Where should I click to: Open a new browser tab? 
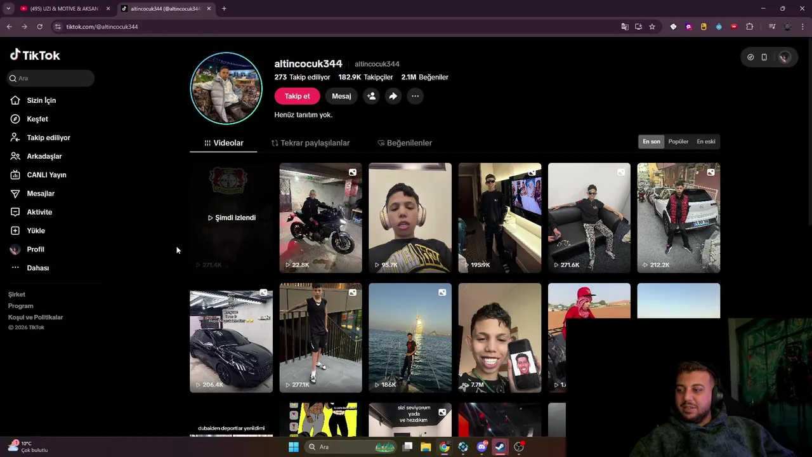tap(224, 9)
